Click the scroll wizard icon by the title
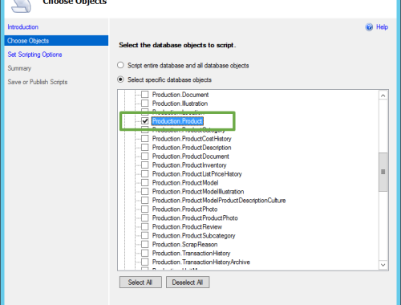This screenshot has width=401, height=305. pos(21,6)
